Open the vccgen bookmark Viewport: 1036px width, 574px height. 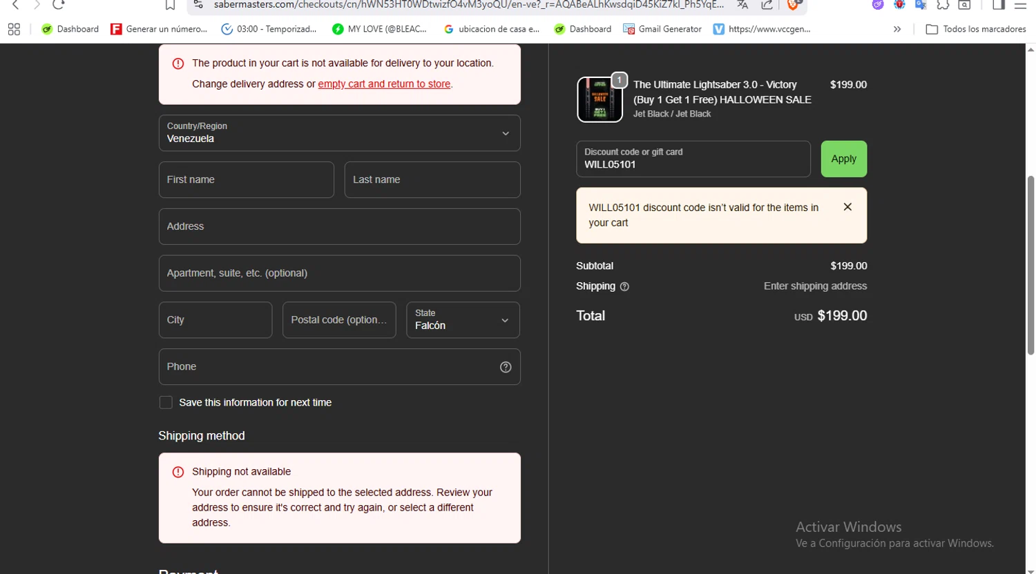pos(762,29)
